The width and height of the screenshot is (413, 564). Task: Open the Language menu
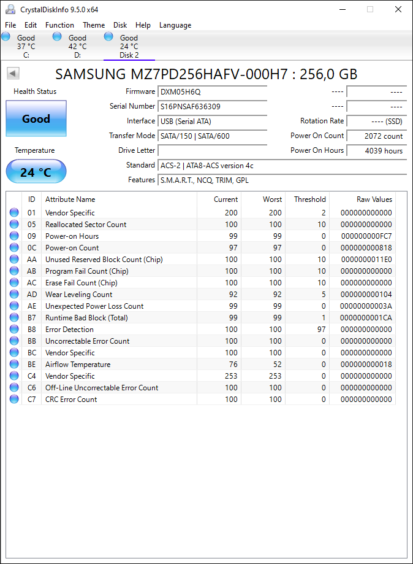[x=175, y=25]
